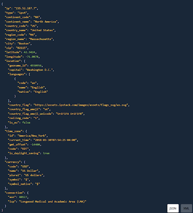Click the gmt_offset value -14400
The height and width of the screenshot is (213, 193).
pyautogui.click(x=35, y=144)
